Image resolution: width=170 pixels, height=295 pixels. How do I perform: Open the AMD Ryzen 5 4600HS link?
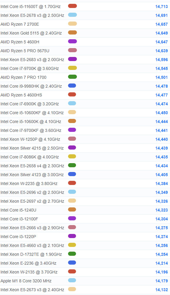pyautogui.click(x=21, y=95)
